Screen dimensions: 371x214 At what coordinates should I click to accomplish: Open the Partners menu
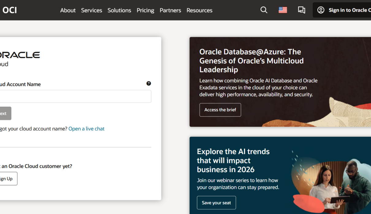pos(170,10)
